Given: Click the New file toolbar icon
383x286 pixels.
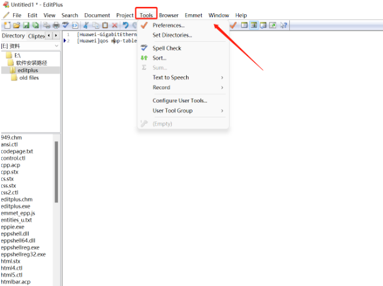Looking at the screenshot, I should pos(7,25).
